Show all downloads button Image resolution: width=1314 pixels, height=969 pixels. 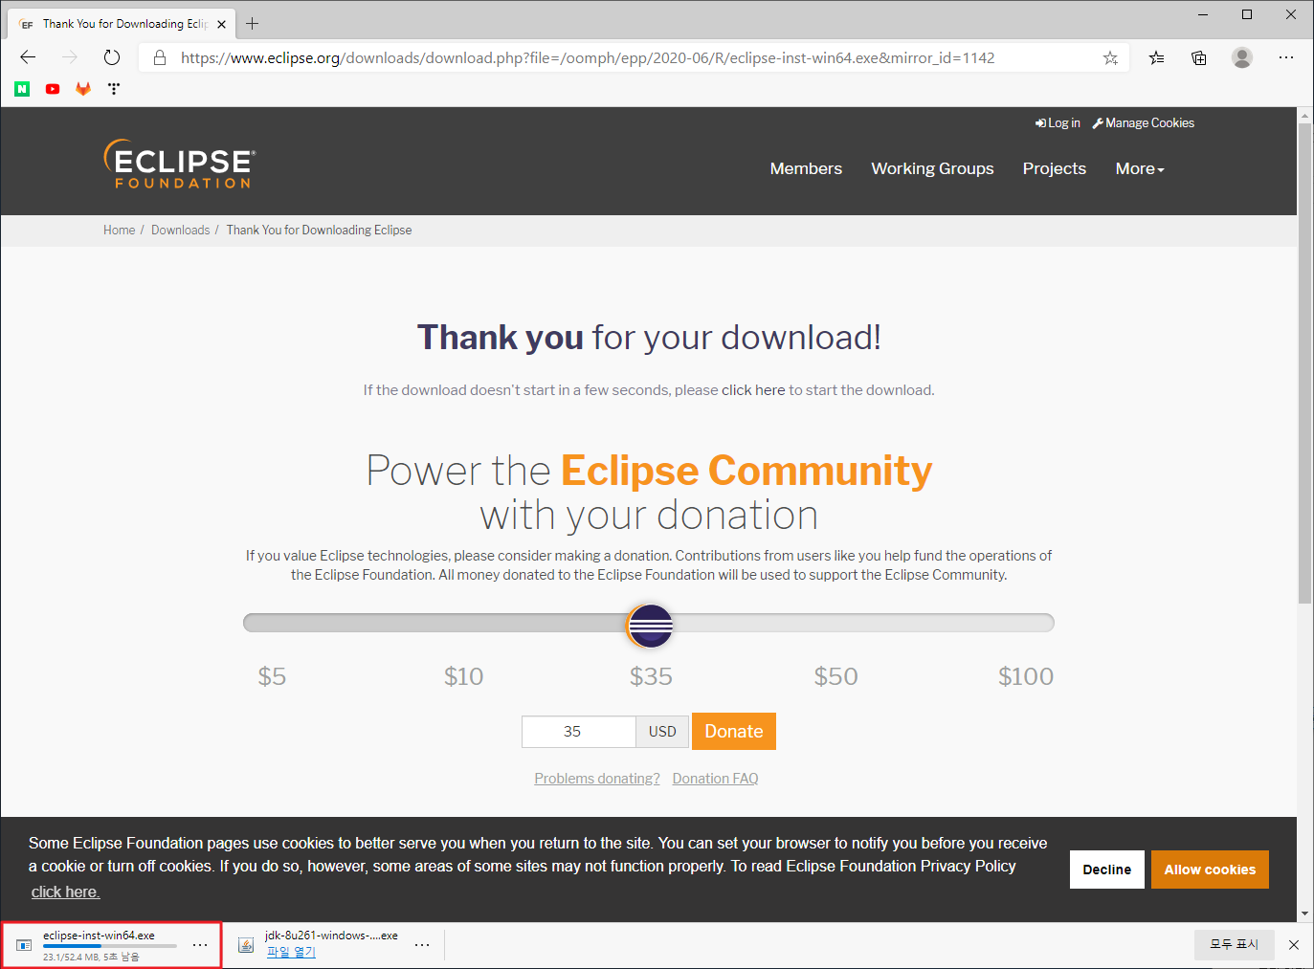[1234, 944]
